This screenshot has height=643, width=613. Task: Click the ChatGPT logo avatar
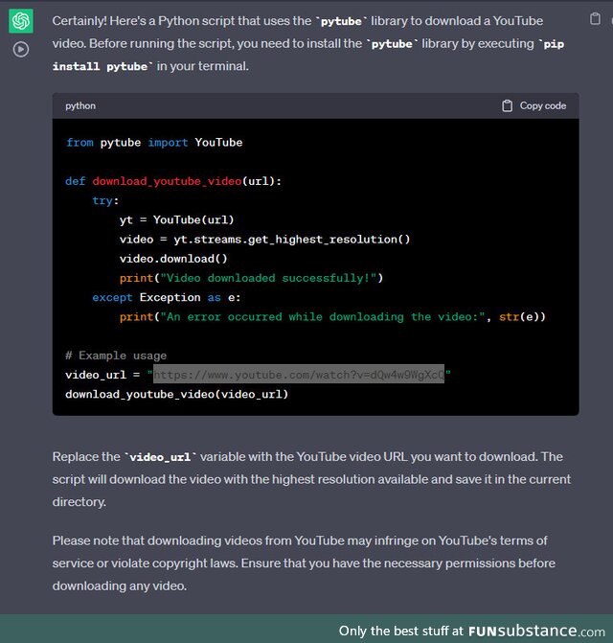(x=21, y=21)
